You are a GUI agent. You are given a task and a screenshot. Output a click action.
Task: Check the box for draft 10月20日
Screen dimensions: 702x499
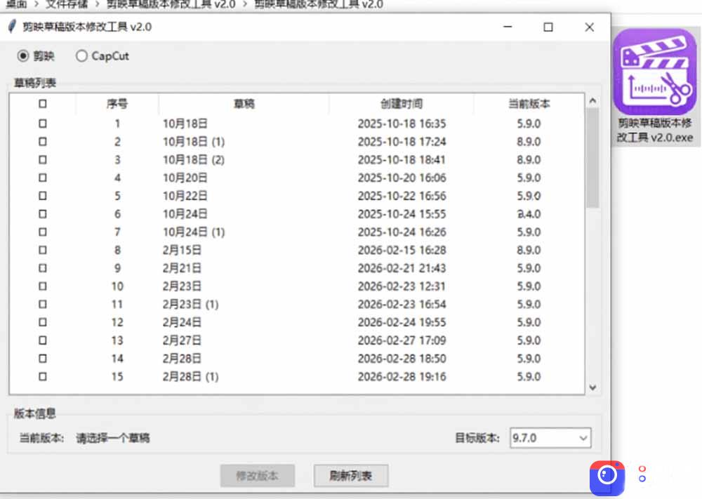point(43,178)
